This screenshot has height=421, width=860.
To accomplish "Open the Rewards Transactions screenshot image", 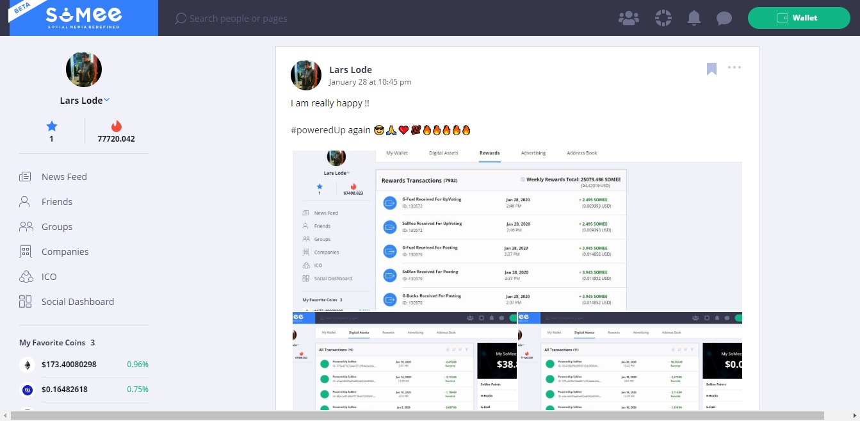I will click(x=517, y=230).
